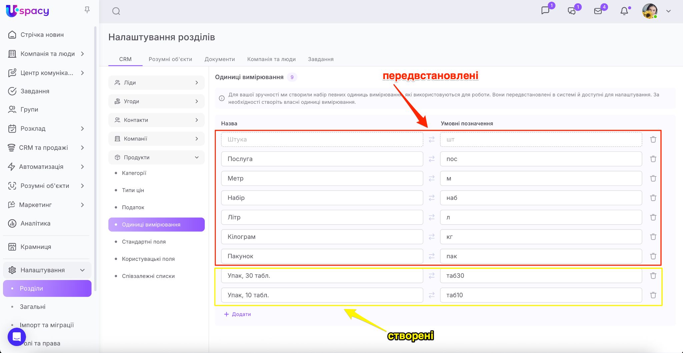Open the Типи цін settings
The height and width of the screenshot is (353, 683).
[x=133, y=190]
